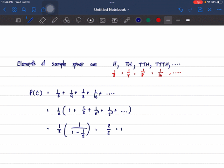
Task: Redo the last action
Action: (x=190, y=10)
